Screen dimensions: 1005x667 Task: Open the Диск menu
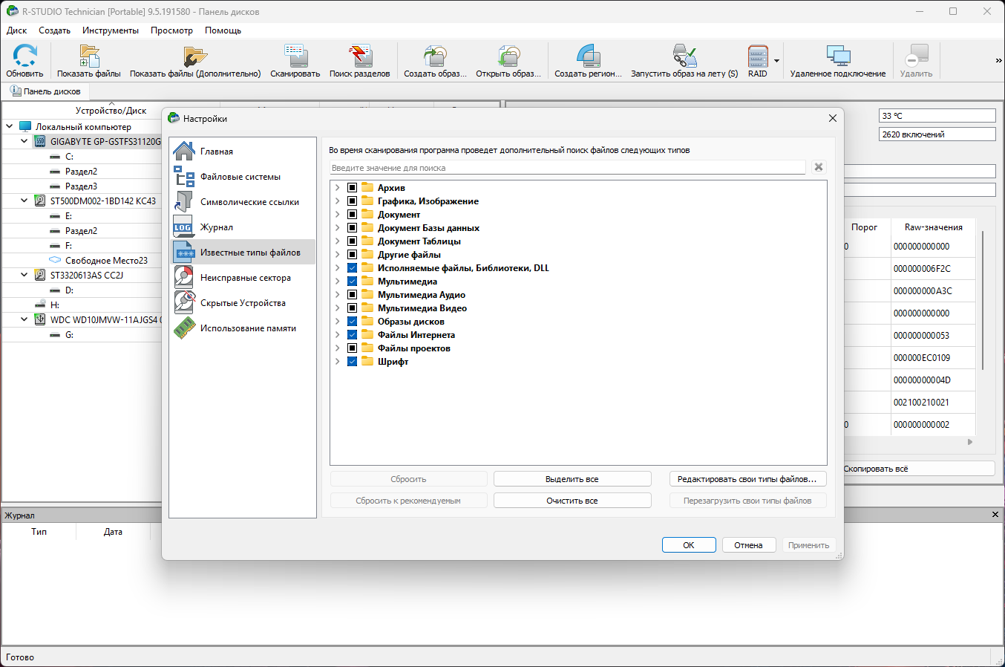(16, 30)
